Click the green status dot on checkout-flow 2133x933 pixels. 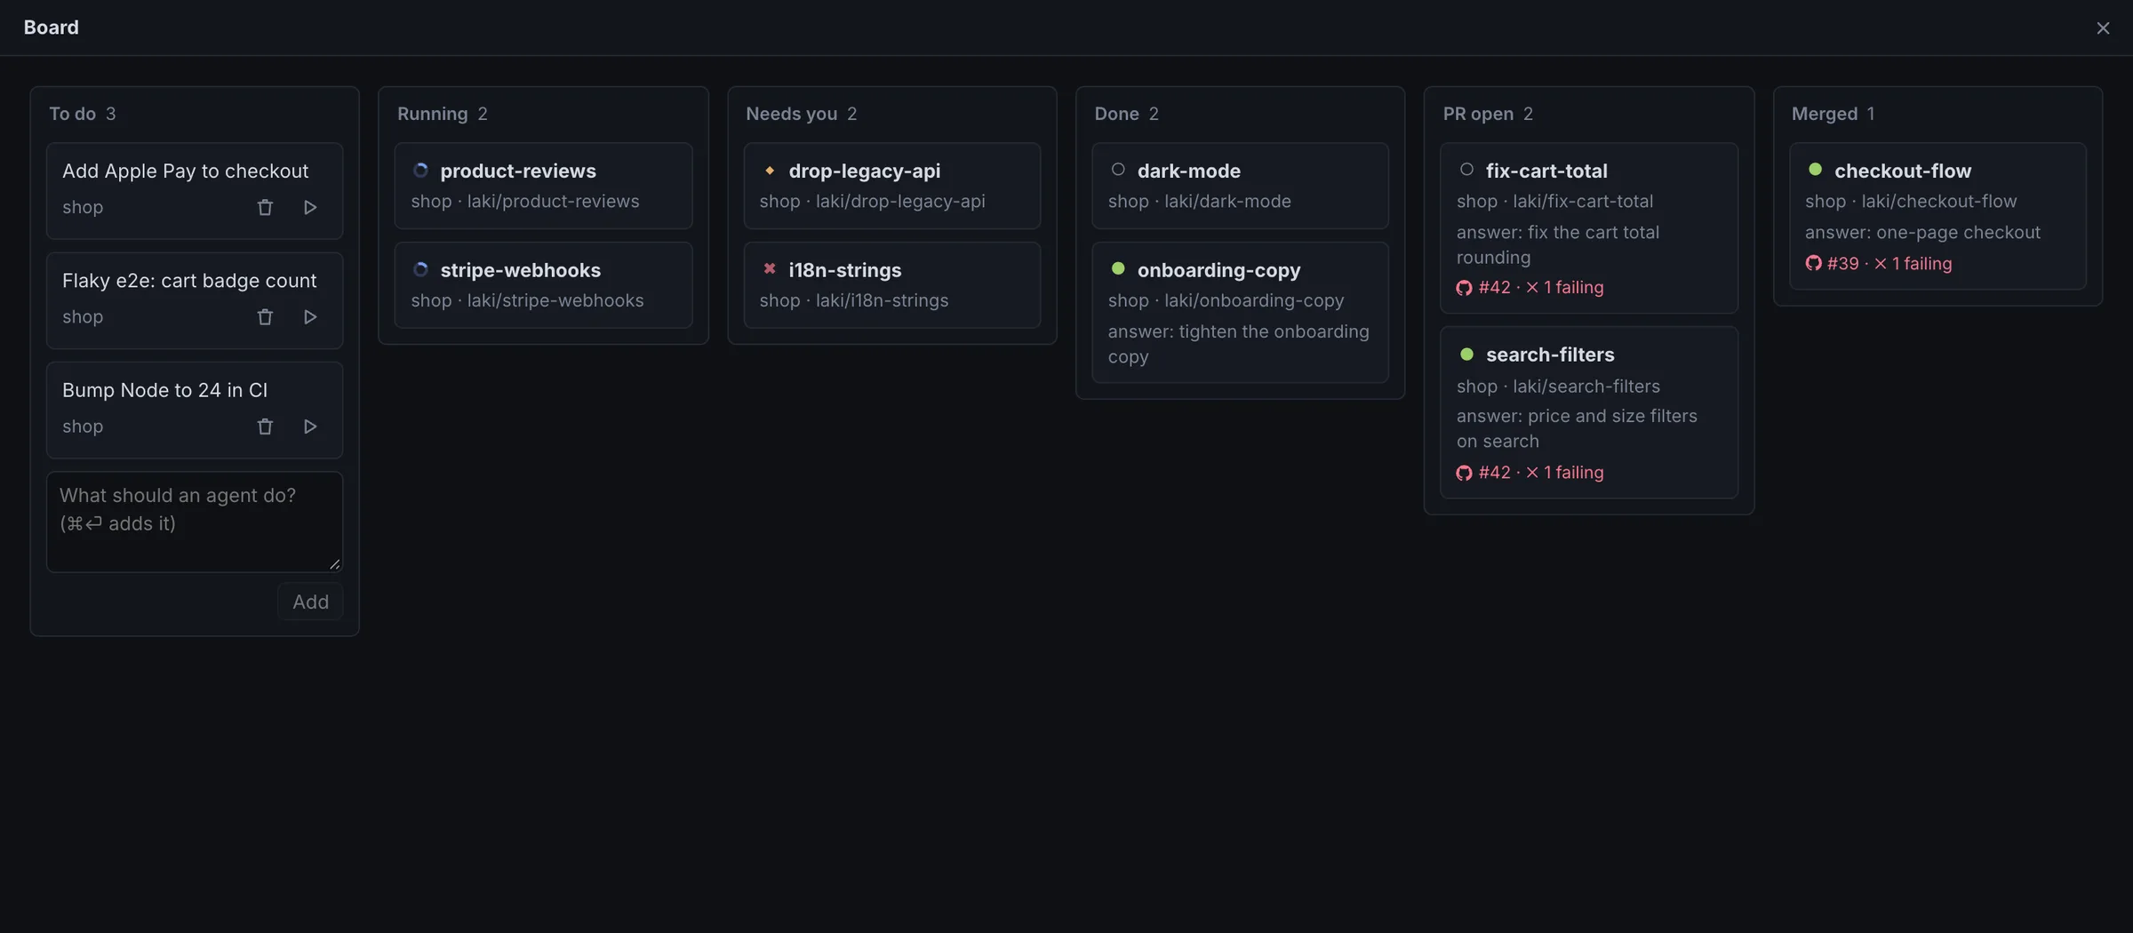[x=1815, y=169]
